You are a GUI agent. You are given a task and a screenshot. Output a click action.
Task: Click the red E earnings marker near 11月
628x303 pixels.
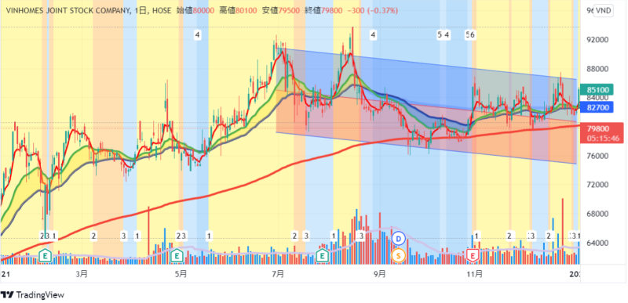[473, 255]
